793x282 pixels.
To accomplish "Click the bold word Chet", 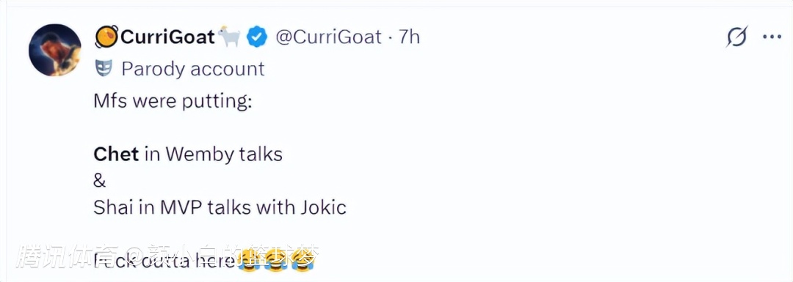I will coord(116,155).
